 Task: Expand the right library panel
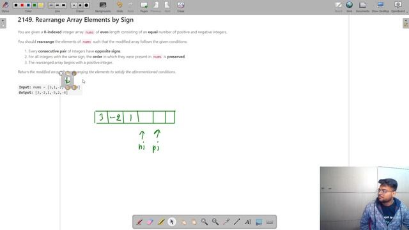point(406,23)
